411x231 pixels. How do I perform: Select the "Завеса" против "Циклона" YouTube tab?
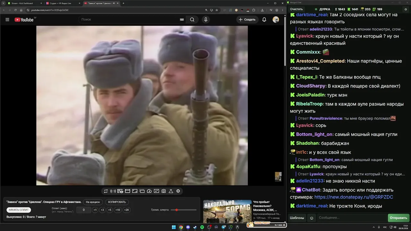point(101,3)
